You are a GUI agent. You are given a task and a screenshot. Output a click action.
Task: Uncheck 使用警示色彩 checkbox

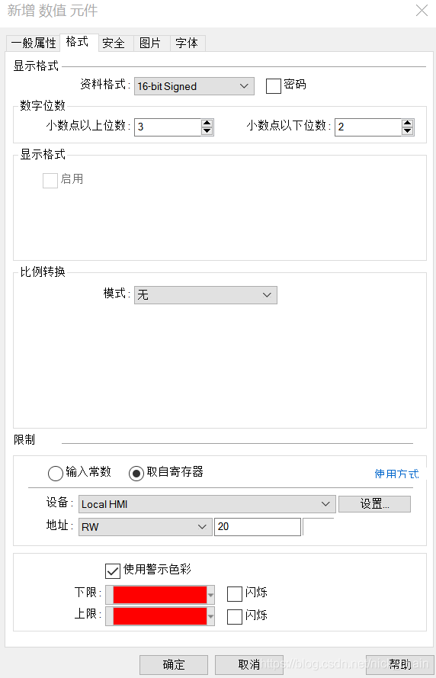[x=112, y=570]
